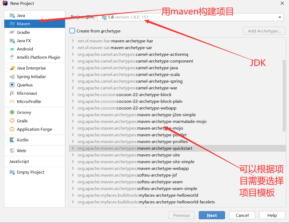Screen dimensions: 289x223
Task: Click the MicroProfile icon
Action: [x=12, y=101]
